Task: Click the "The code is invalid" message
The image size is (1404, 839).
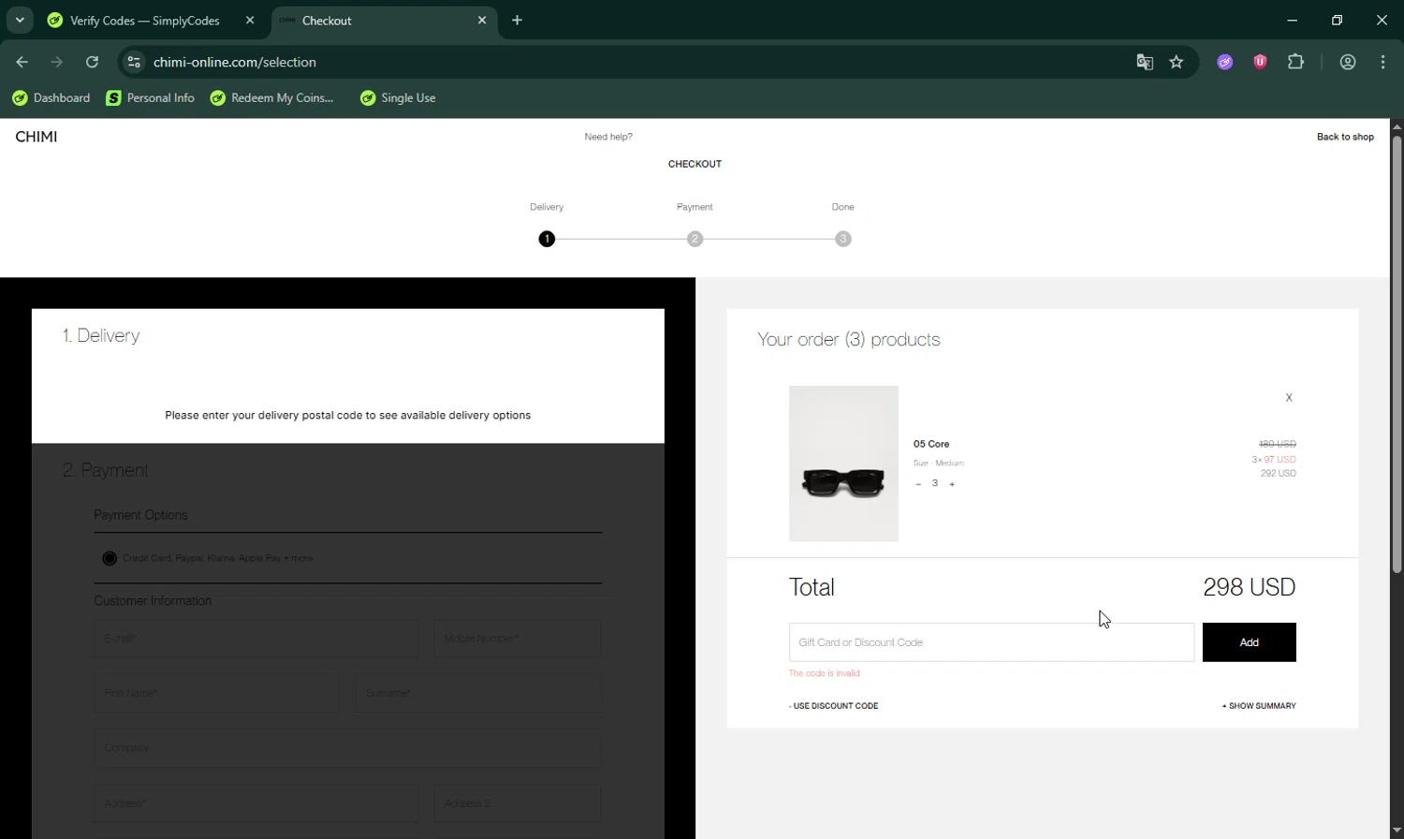Action: (824, 673)
